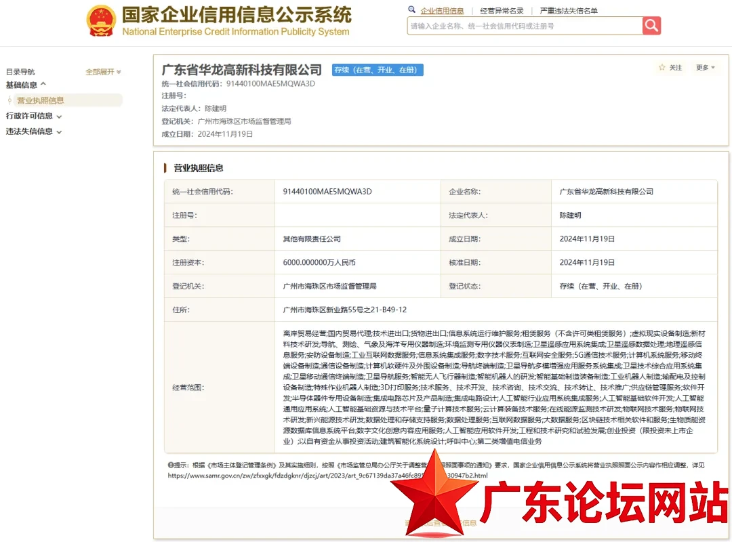Click the 注册资本 row label

click(188, 263)
